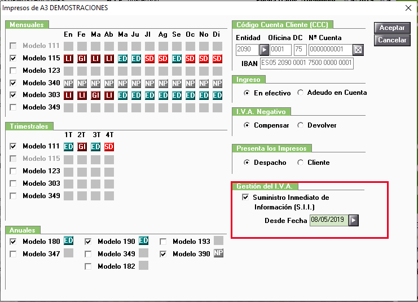Check annual Modelo 193 checkbox
The image size is (418, 302).
point(163,242)
